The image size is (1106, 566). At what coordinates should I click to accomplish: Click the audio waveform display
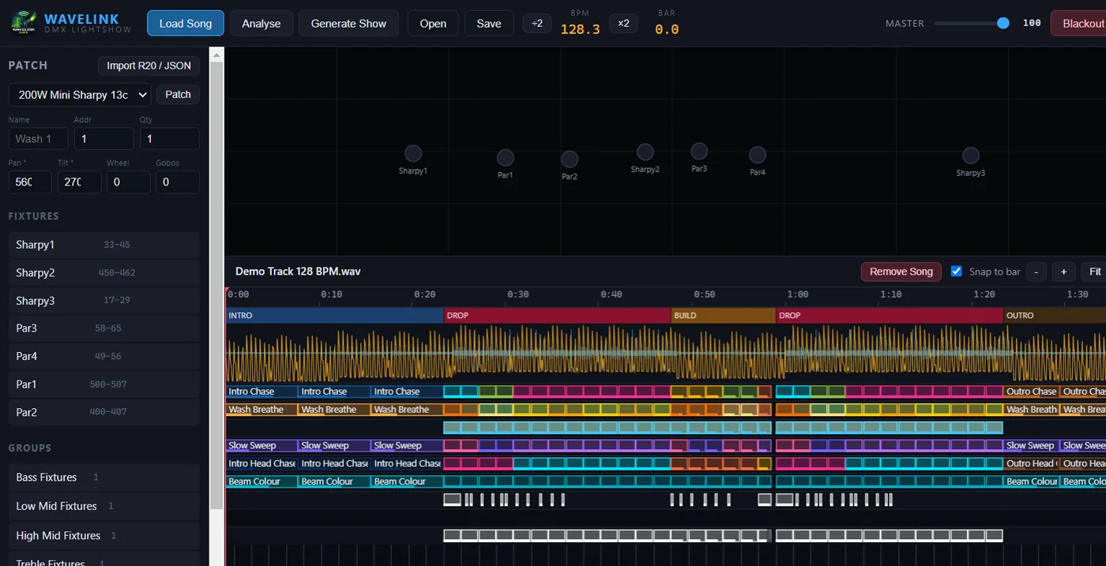[x=666, y=354]
